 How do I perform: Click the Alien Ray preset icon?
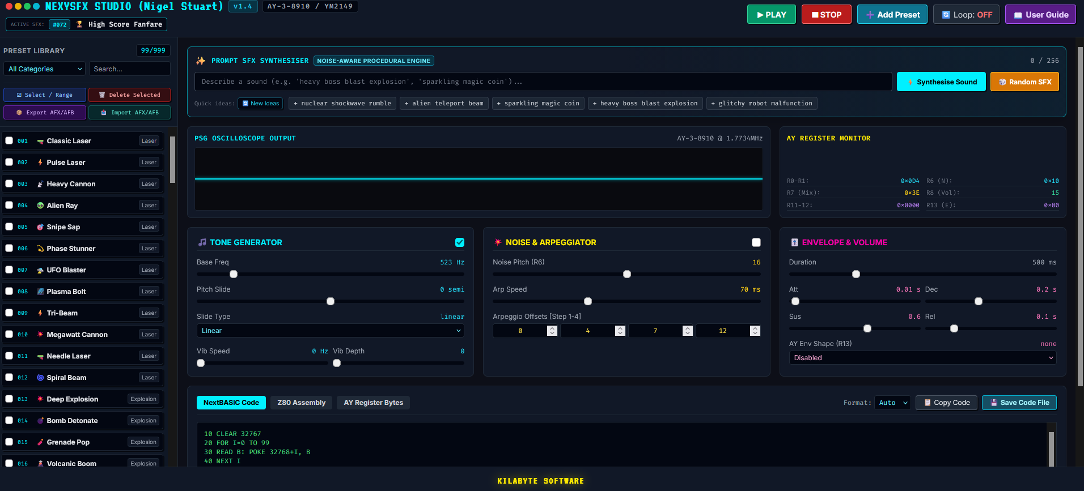[40, 206]
